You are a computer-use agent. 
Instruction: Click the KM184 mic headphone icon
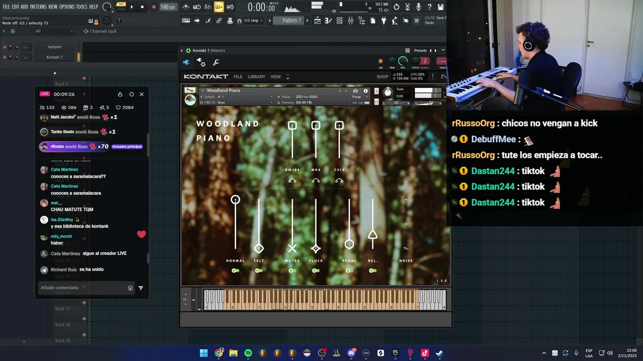[x=292, y=180]
